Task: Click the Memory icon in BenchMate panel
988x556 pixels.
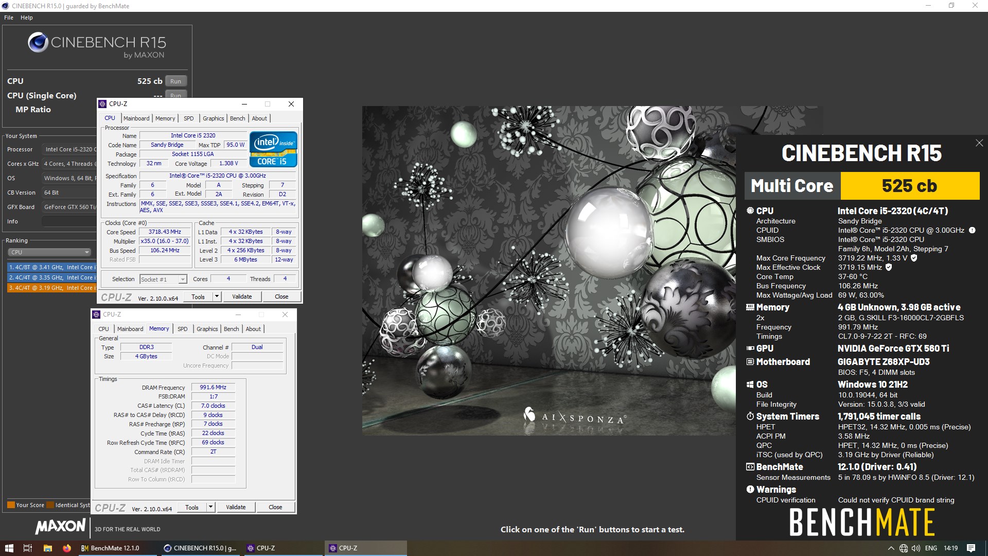Action: (x=750, y=307)
